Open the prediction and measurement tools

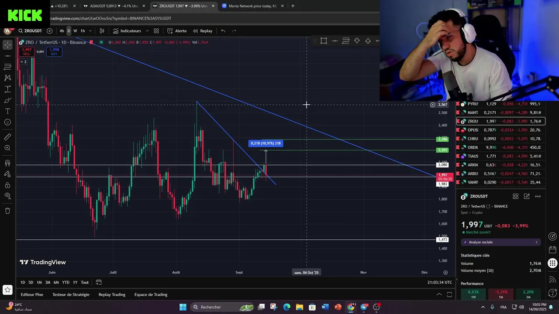point(7,89)
